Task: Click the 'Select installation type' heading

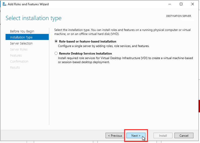Action: point(34,18)
